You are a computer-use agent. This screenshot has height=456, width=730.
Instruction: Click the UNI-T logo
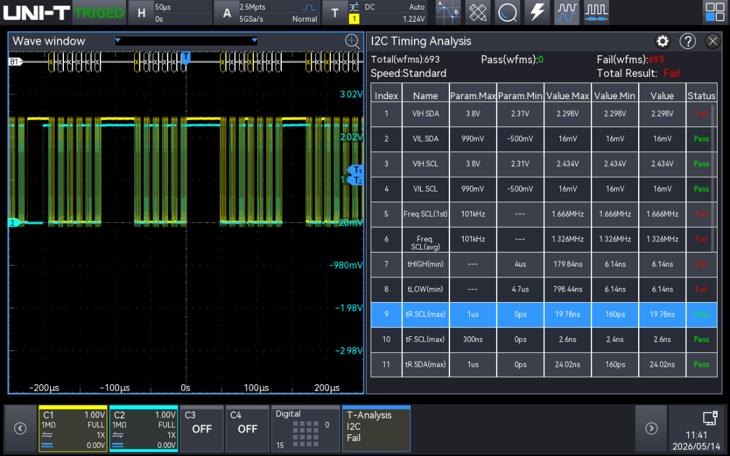[36, 12]
